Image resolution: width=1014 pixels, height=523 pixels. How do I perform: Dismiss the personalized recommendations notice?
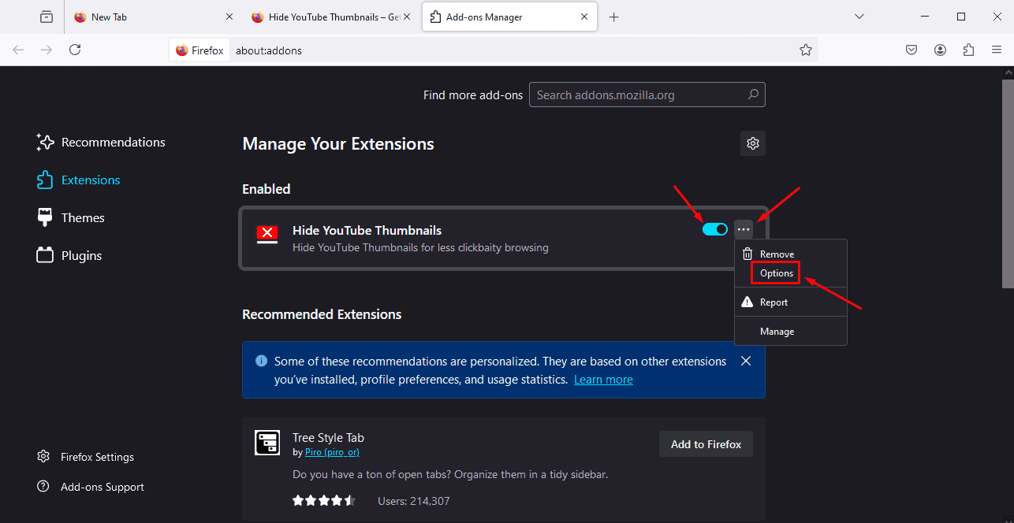click(746, 361)
